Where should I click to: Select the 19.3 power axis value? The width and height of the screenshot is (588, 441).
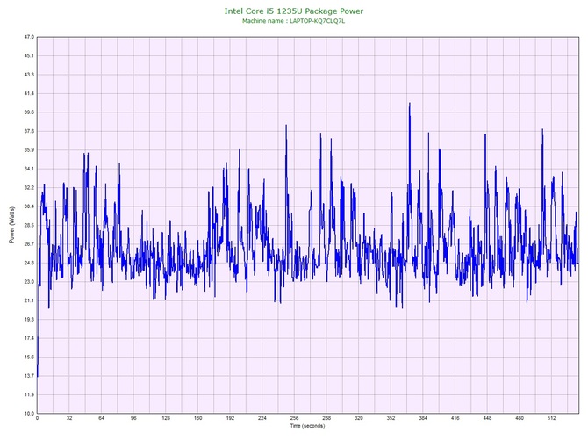[29, 320]
